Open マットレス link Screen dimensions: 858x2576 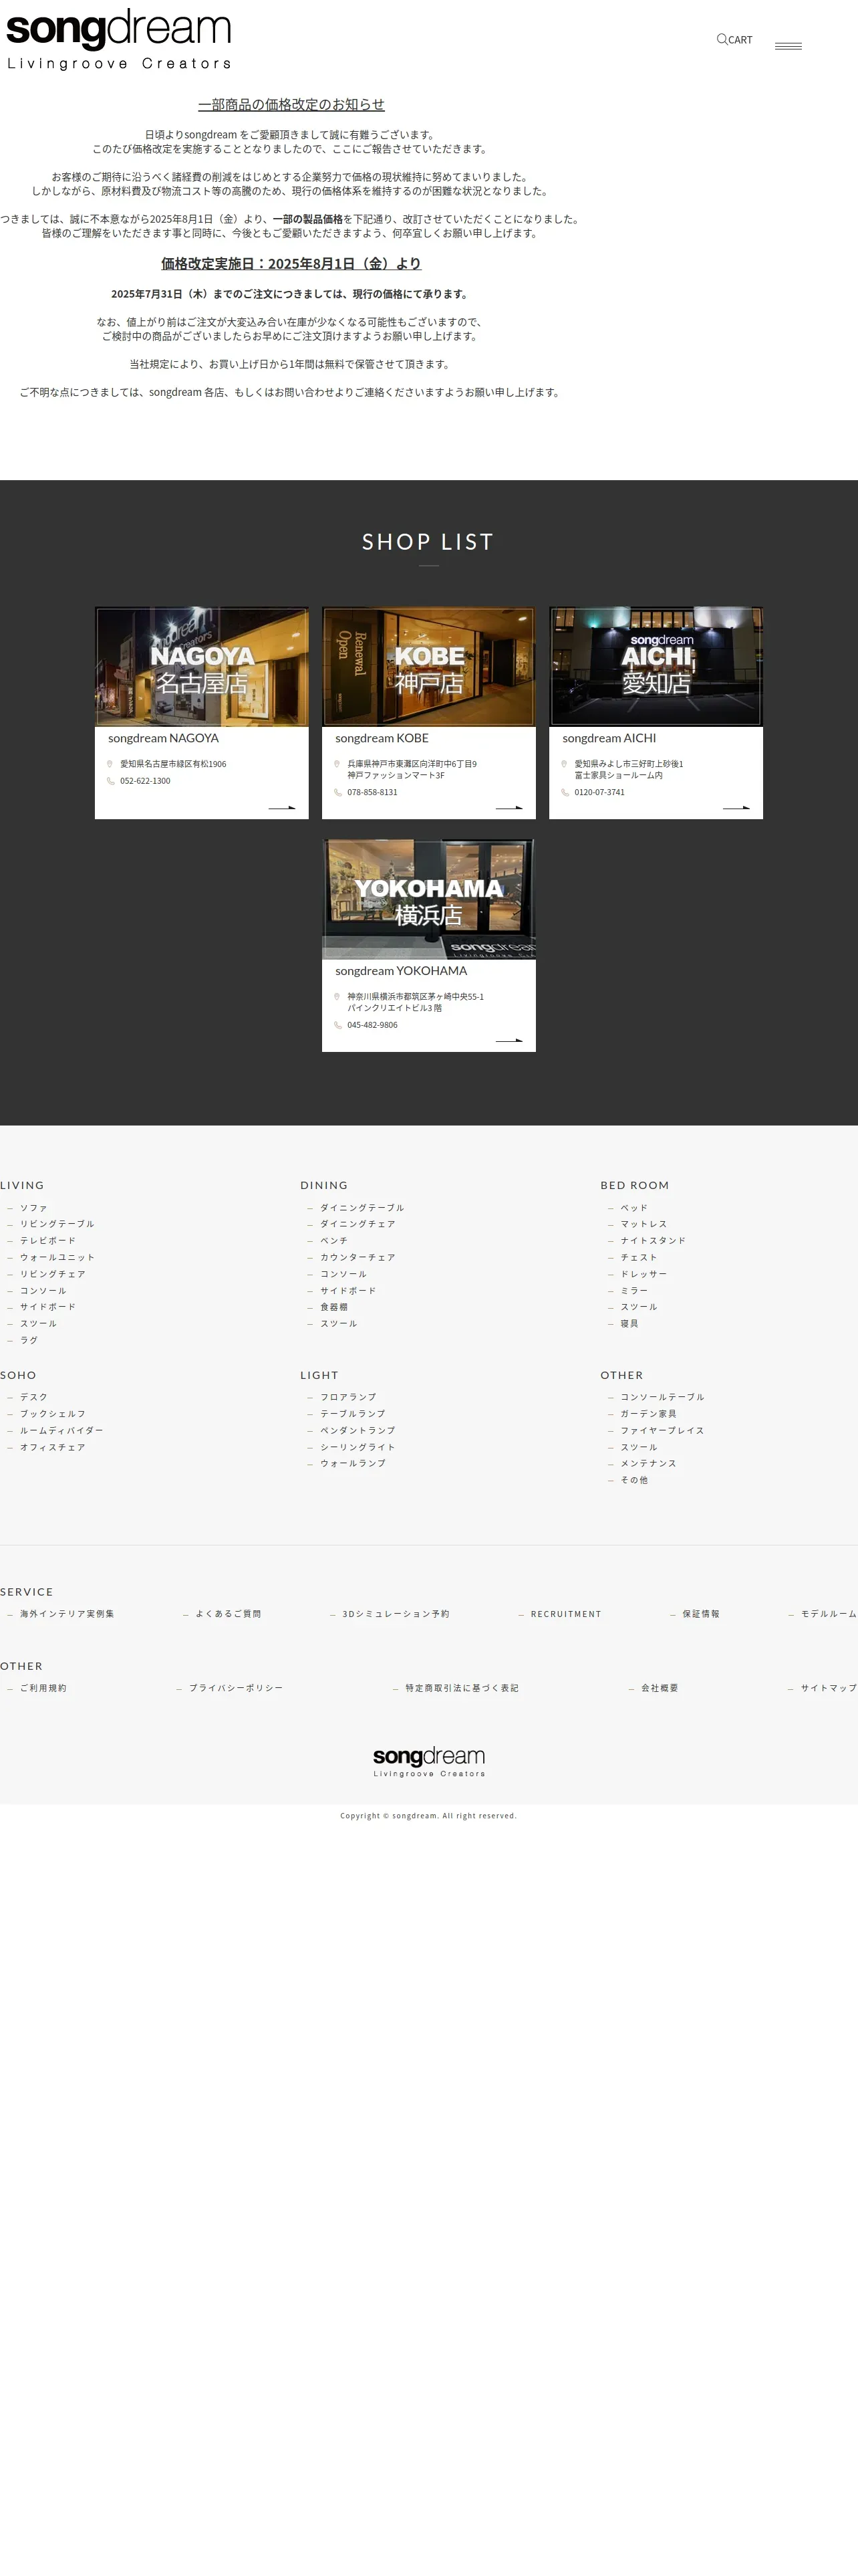(x=643, y=1224)
